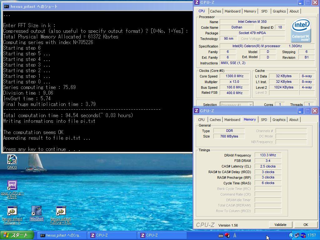Screen dimensions: 320x240
Task: Click the tray icon next to the clock
Action: (x=303, y=235)
